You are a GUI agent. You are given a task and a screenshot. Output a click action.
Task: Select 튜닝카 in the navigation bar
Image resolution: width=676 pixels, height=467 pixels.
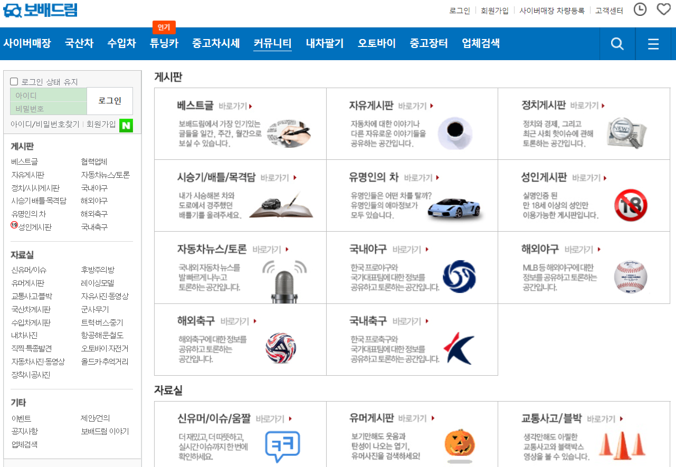(164, 43)
